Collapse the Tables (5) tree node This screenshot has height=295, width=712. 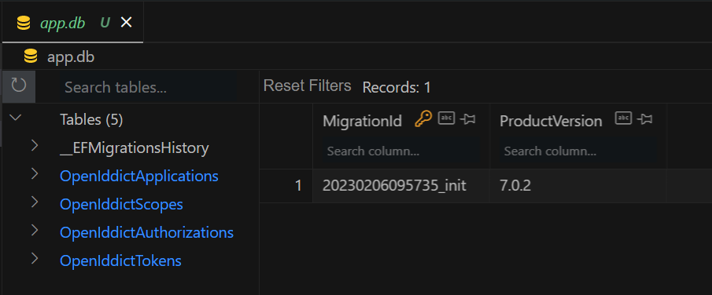click(16, 118)
